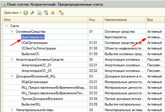165x112 pixels.
Task: Click the Add subordinate account icon
Action: [61, 13]
